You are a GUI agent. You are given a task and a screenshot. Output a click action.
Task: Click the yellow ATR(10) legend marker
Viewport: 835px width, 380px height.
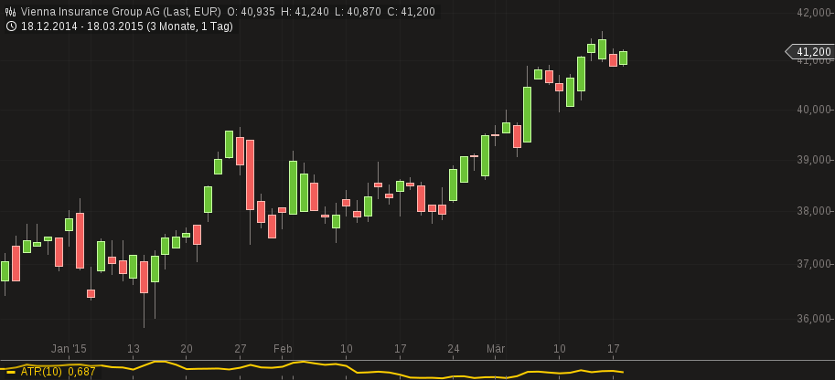click(11, 372)
